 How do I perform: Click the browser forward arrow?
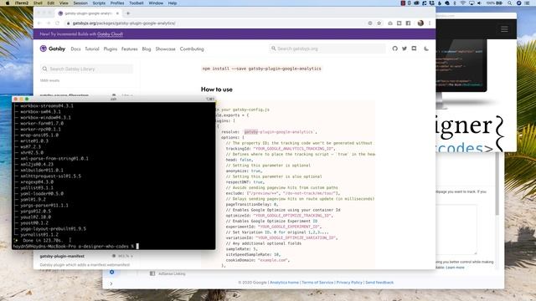(x=49, y=23)
